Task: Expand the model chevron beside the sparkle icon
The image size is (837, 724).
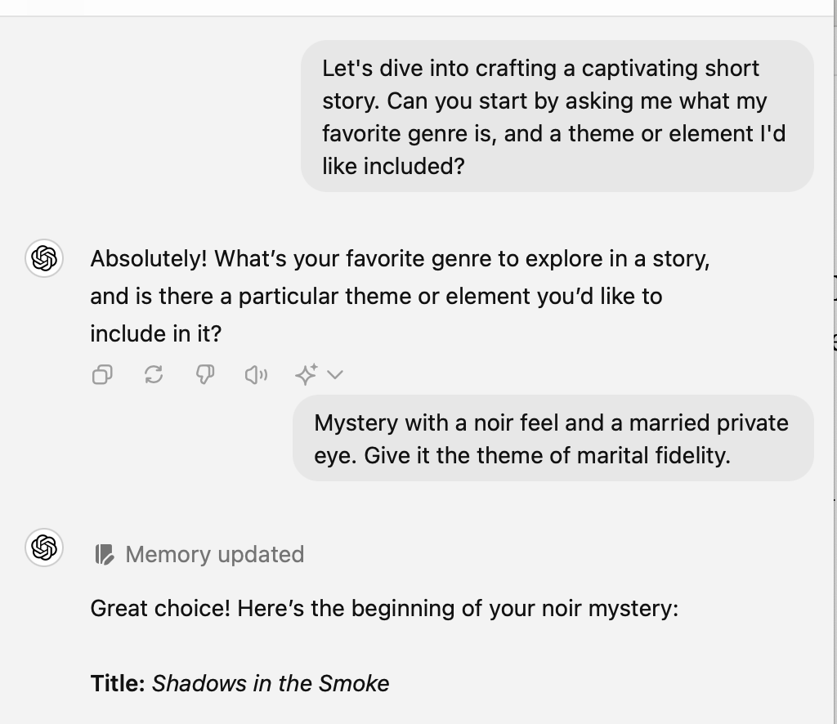Action: [x=334, y=374]
